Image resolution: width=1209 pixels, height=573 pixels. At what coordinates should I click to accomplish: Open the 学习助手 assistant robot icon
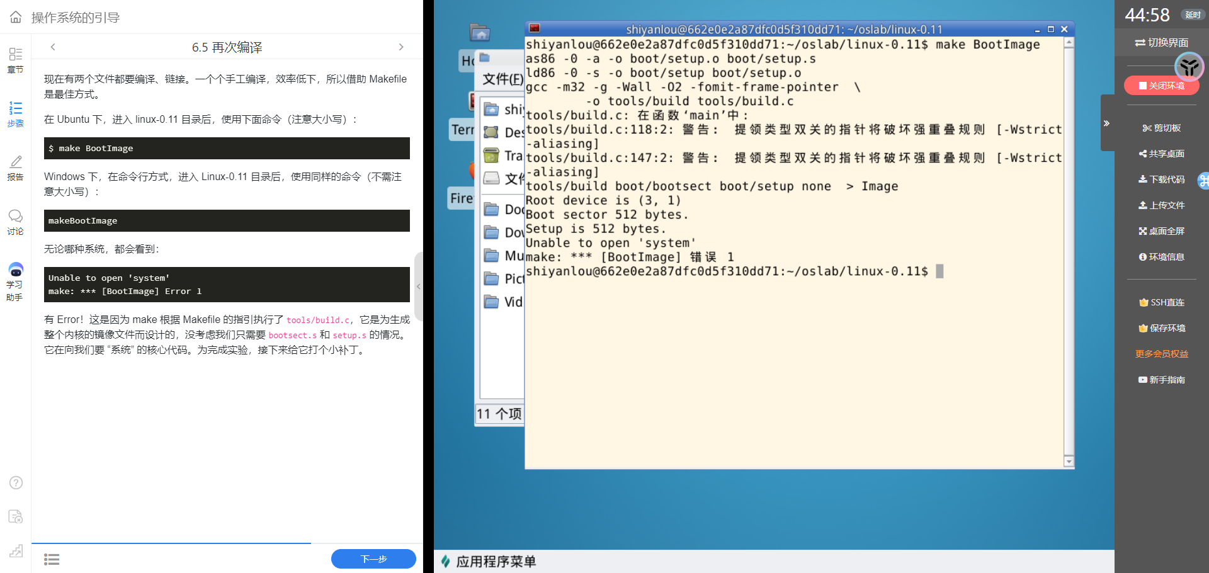(15, 281)
